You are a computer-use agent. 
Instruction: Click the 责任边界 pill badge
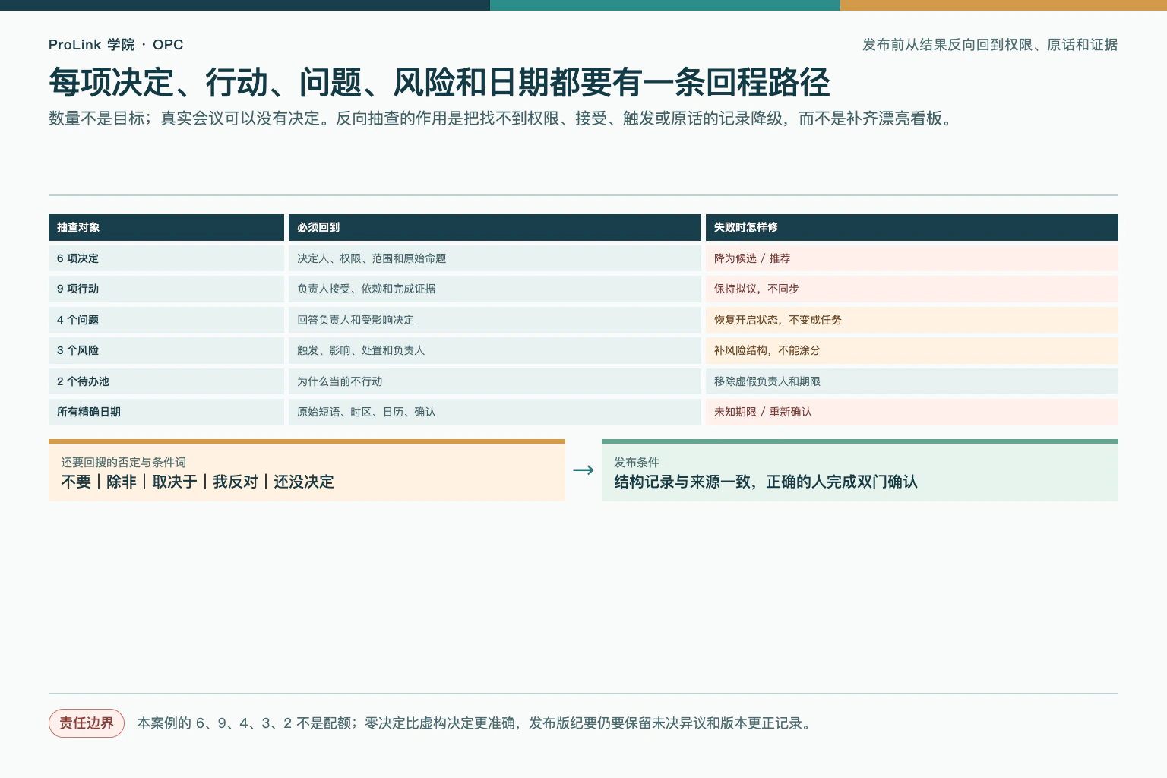(87, 723)
